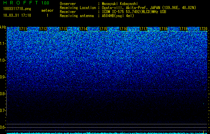The height and width of the screenshot is (134, 210).
Task: Click the 0.7 frequency axis label
Action: pyautogui.click(x=2, y=111)
